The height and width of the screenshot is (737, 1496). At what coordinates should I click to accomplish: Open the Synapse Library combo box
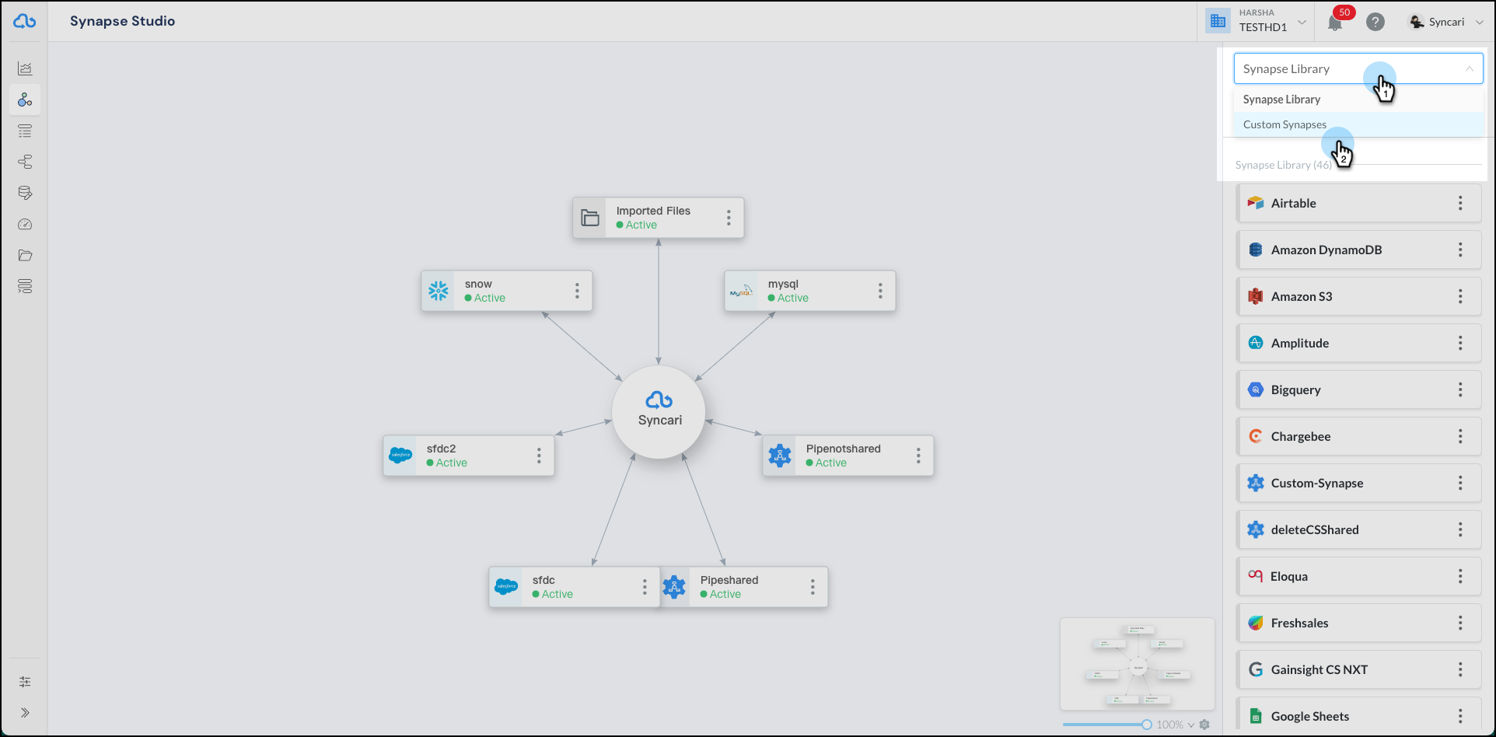(1358, 68)
